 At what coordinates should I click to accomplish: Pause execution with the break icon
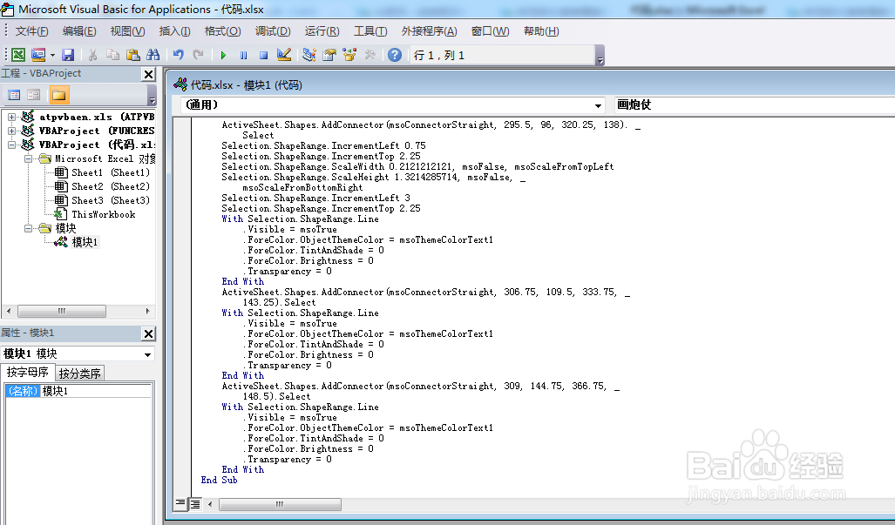click(x=244, y=55)
